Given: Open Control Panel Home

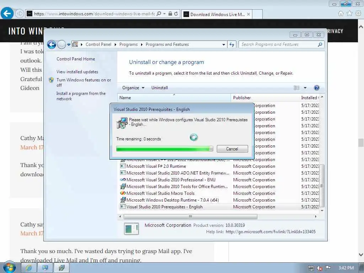Looking at the screenshot, I should click(x=76, y=59).
